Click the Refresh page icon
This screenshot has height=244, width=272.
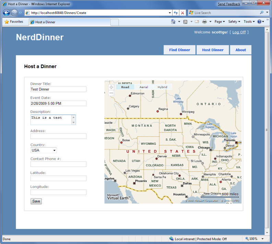[176, 13]
